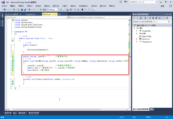Click View Code icon in Solution Explorer

click(x=164, y=18)
